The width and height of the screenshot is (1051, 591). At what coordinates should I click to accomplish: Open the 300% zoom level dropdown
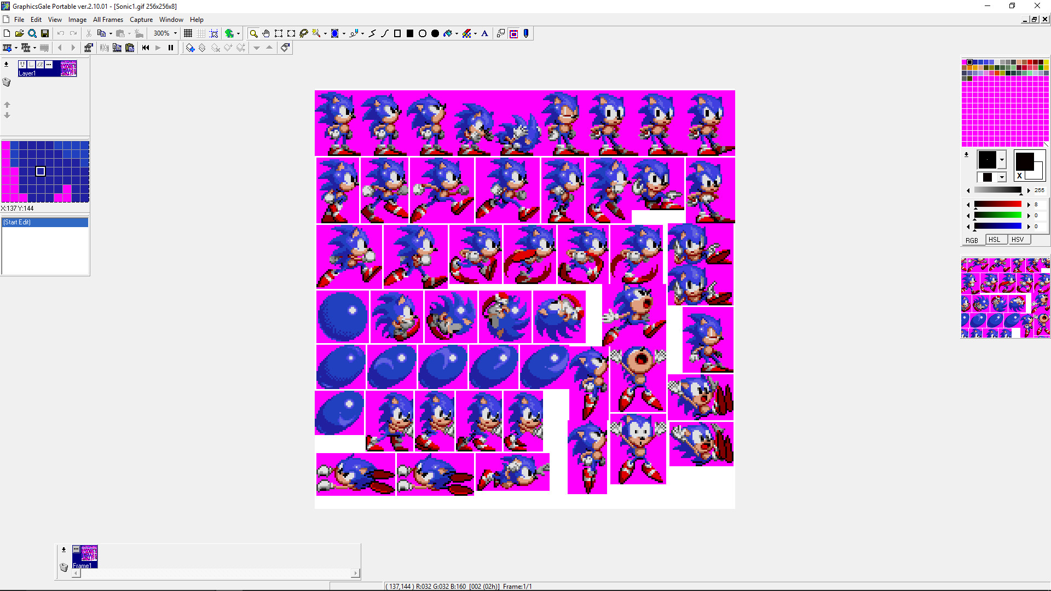click(175, 33)
